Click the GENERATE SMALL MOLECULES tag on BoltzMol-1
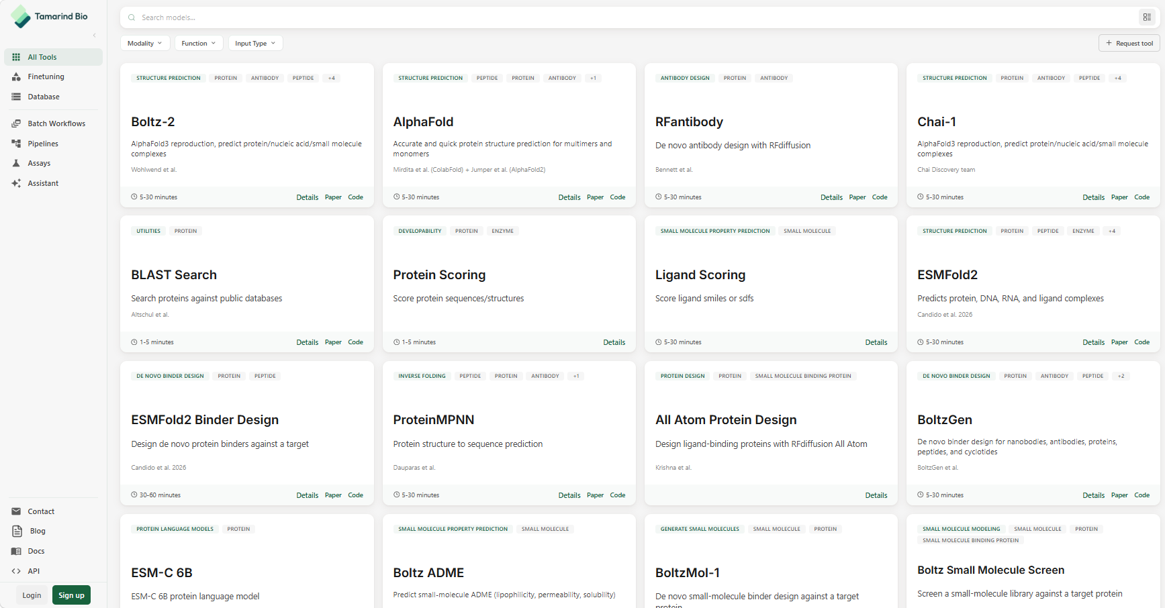Image resolution: width=1165 pixels, height=608 pixels. tap(700, 529)
